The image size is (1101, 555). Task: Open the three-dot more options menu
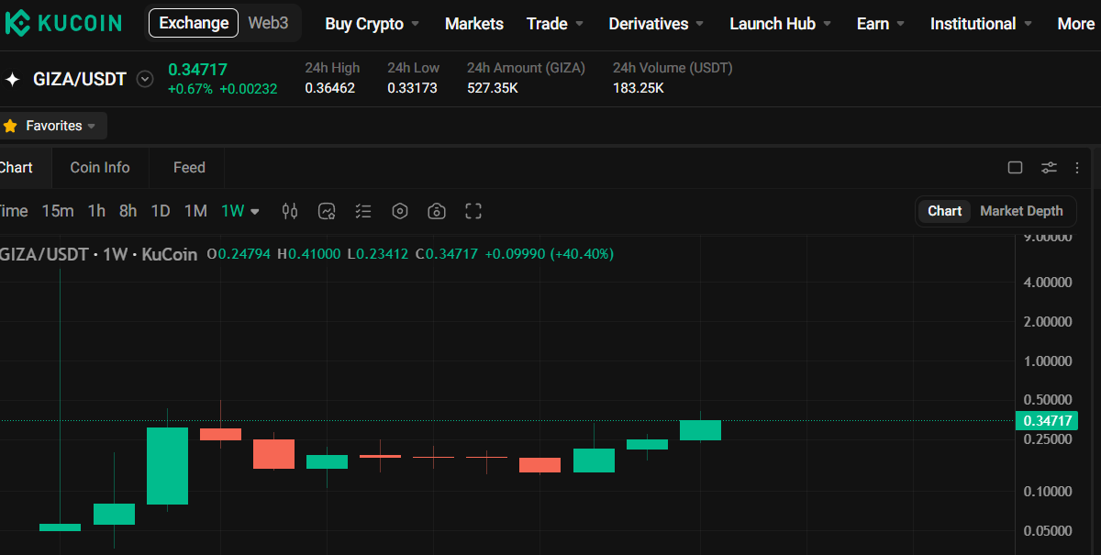1076,168
